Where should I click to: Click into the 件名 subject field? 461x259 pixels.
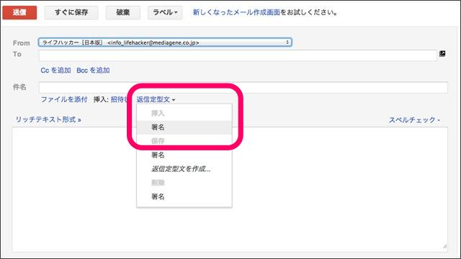tap(243, 88)
